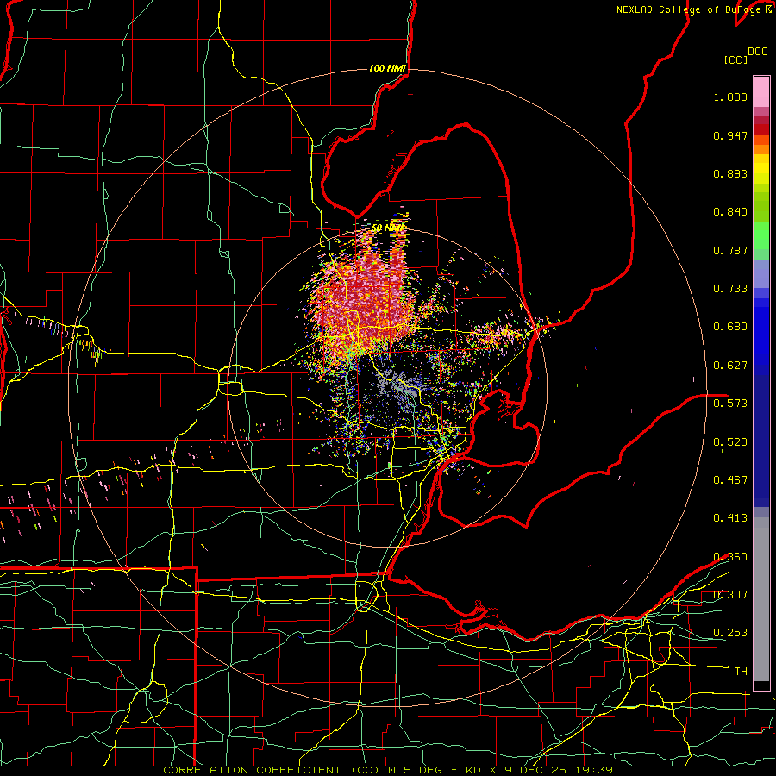This screenshot has height=776, width=776.
Task: Click the 0.733 legend value
Action: pos(730,289)
